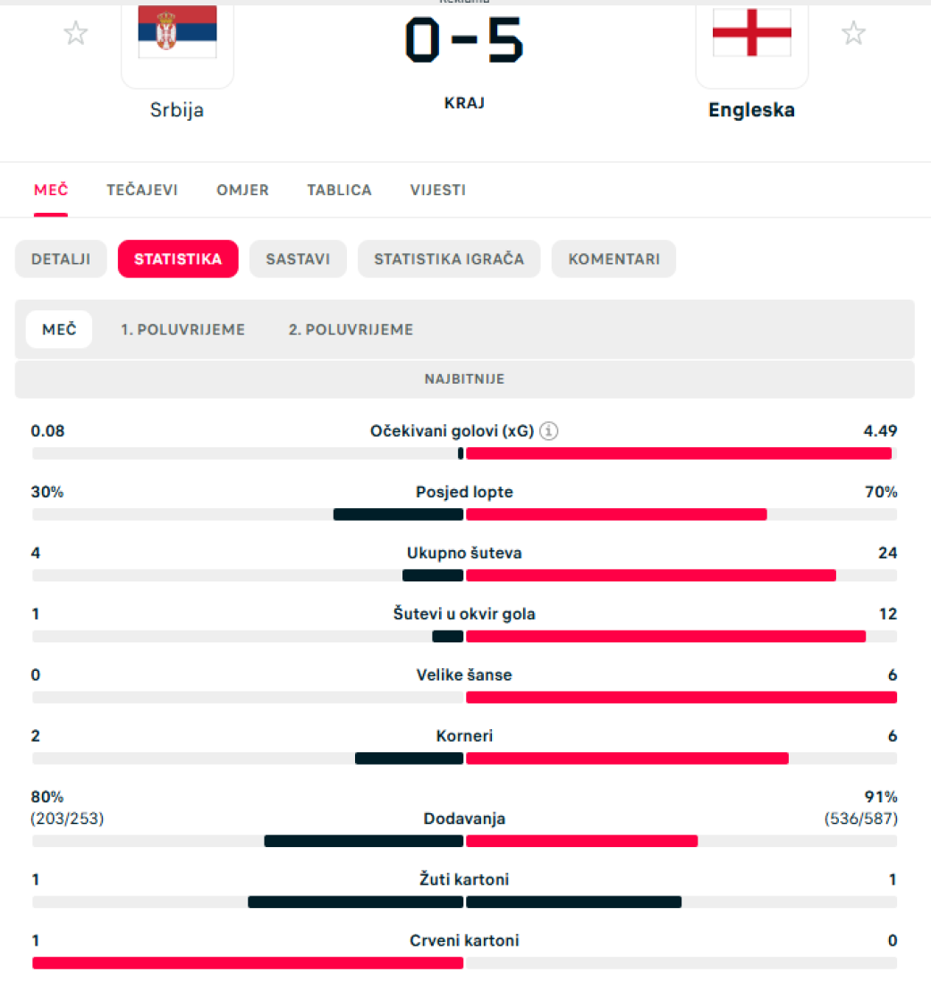931x984 pixels.
Task: Click the Srbija team name
Action: coord(177,110)
